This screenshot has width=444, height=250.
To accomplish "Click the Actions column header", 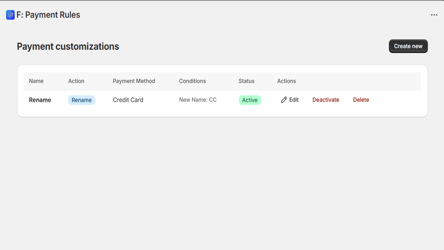I will [286, 81].
